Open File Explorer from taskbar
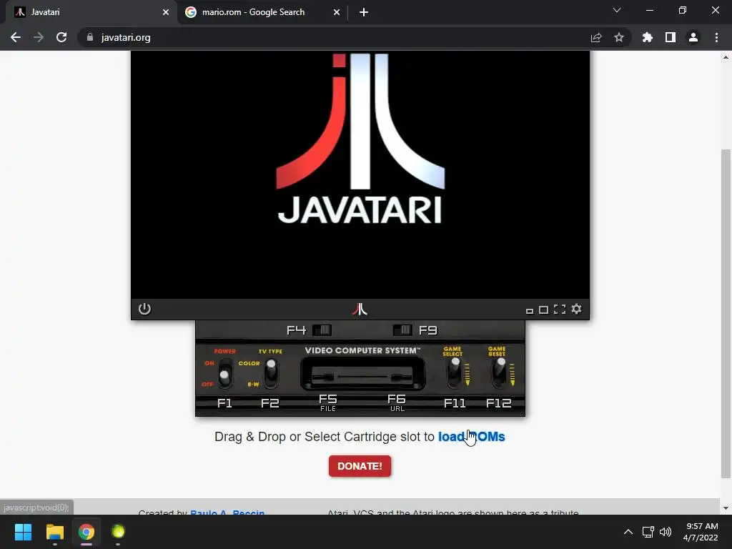 54,532
